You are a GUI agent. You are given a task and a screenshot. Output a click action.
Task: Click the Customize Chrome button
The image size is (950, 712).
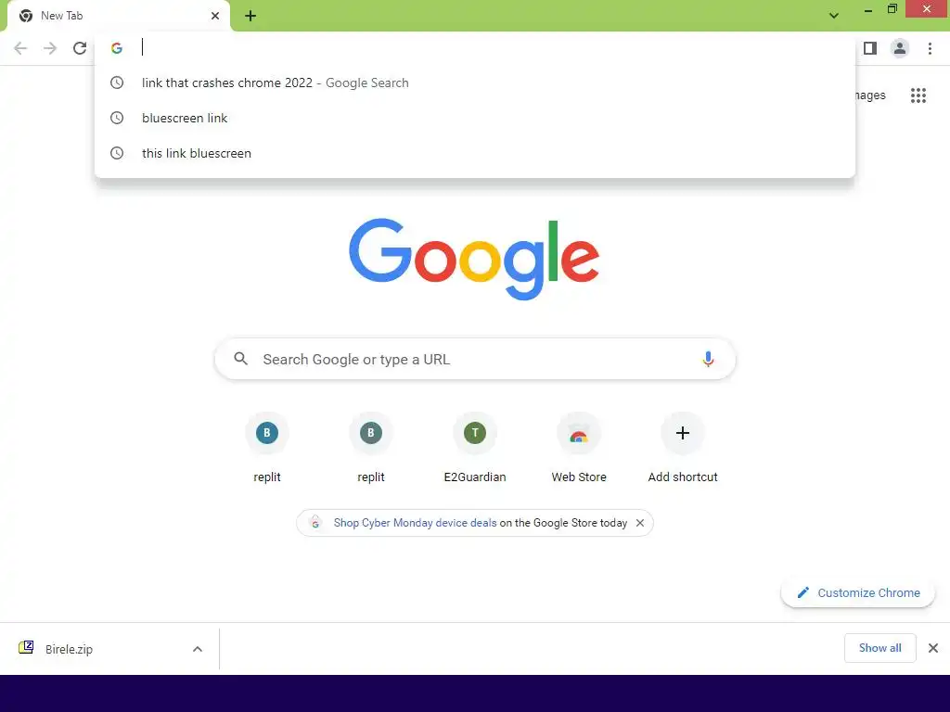(x=858, y=592)
